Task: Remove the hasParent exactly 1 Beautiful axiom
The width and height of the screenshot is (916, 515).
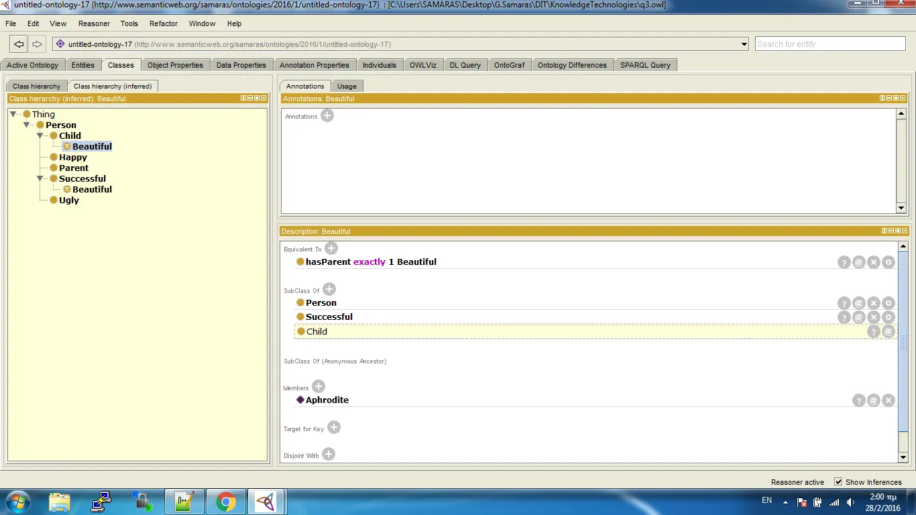Action: (874, 262)
